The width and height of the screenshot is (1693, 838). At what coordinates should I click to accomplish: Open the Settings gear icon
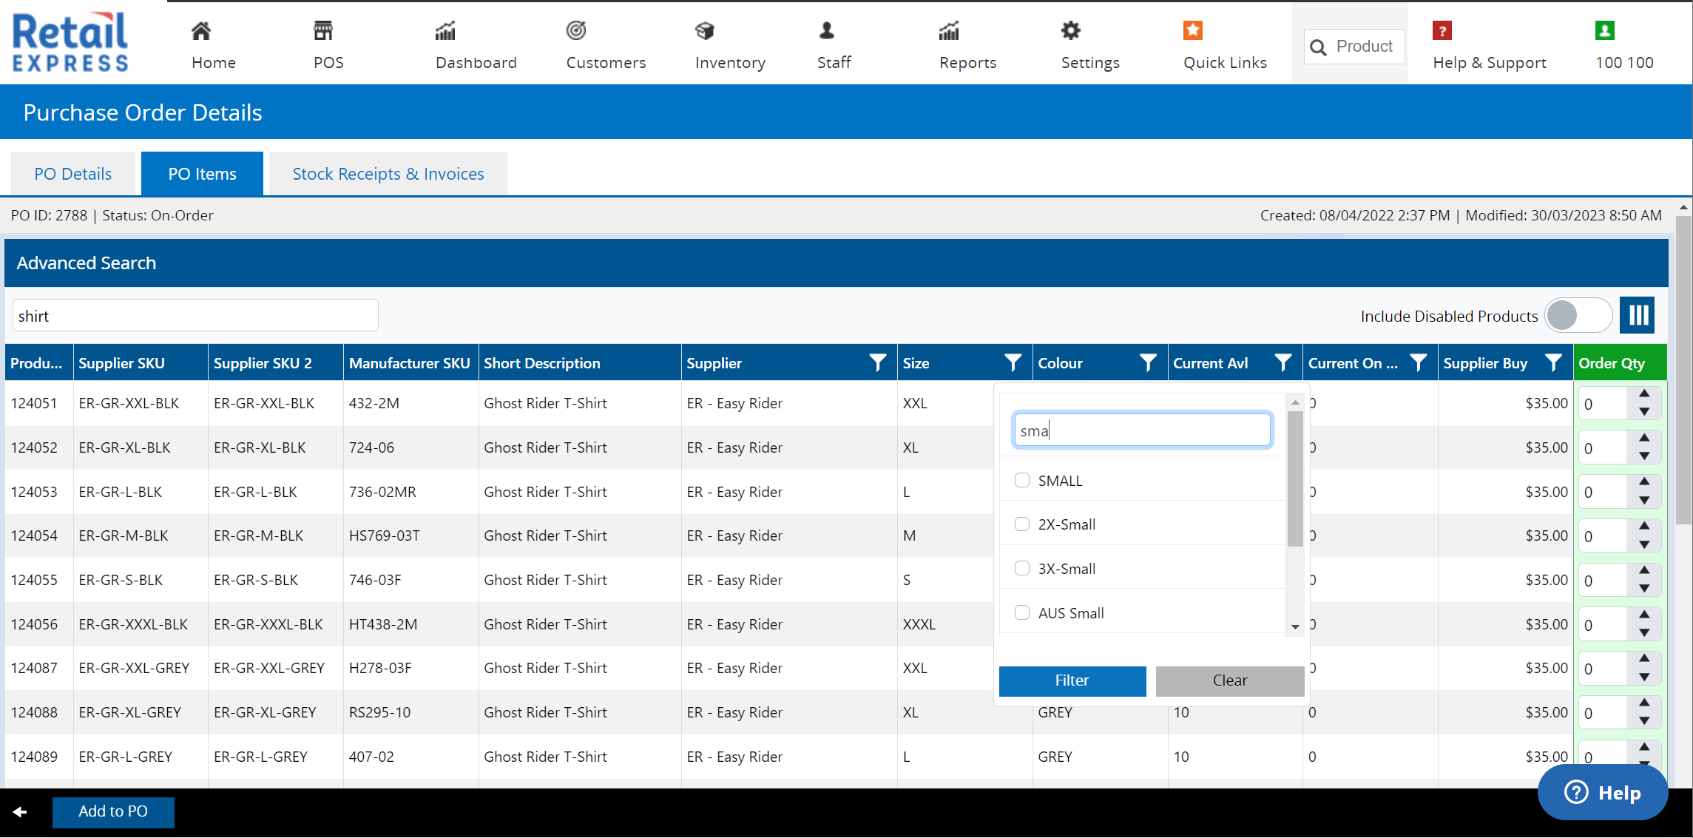1070,31
